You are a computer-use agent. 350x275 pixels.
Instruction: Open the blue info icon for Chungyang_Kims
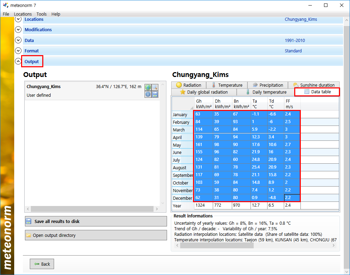coord(148,94)
